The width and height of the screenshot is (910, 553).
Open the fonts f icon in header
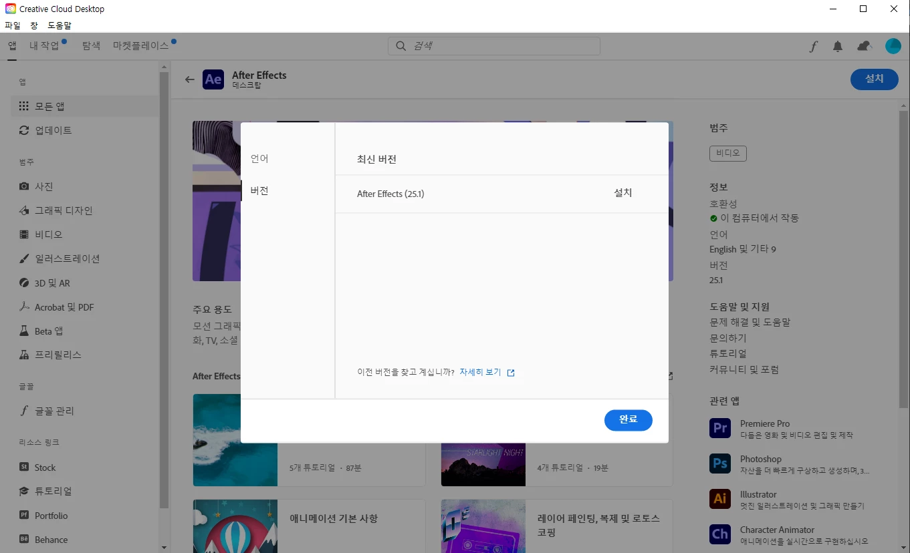[814, 46]
